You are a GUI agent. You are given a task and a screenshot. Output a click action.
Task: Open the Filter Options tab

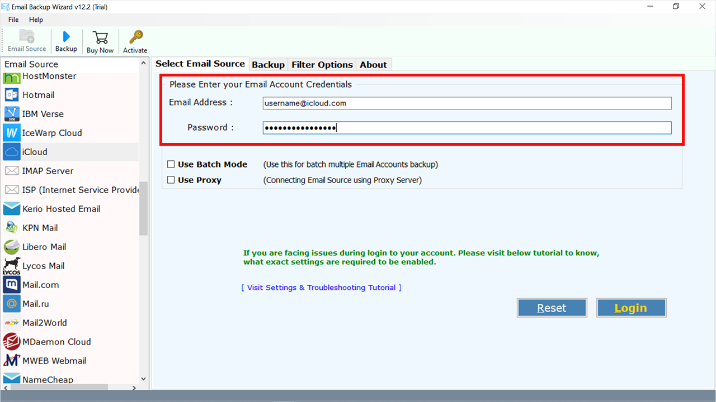(x=322, y=65)
